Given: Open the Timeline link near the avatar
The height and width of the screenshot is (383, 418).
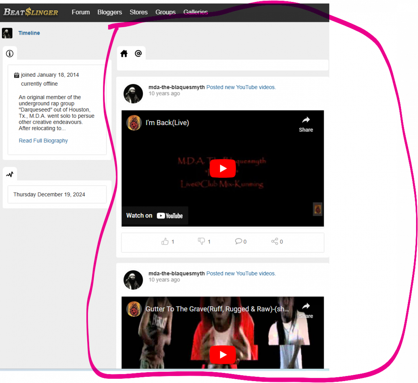Looking at the screenshot, I should click(29, 33).
